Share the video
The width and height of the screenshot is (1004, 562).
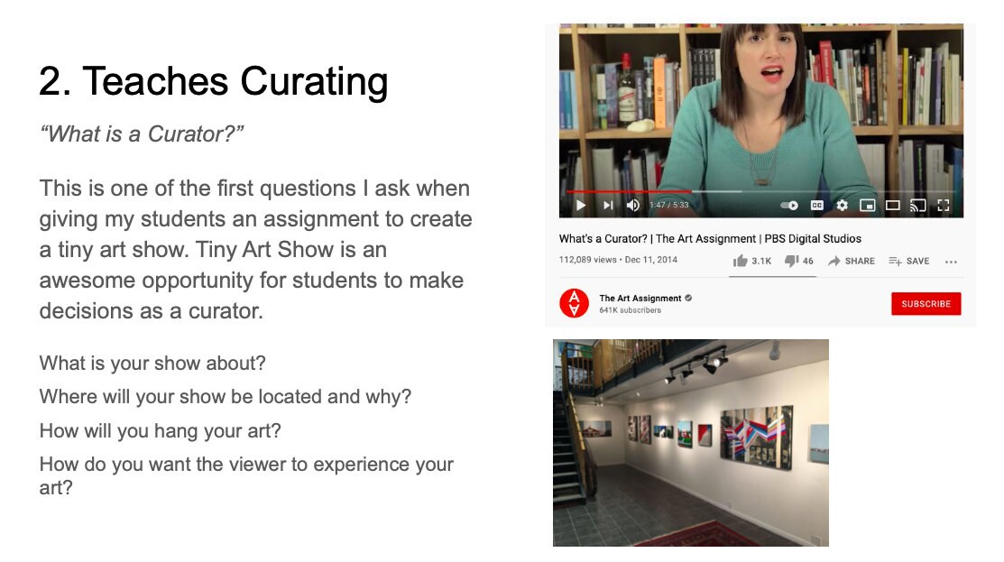851,261
